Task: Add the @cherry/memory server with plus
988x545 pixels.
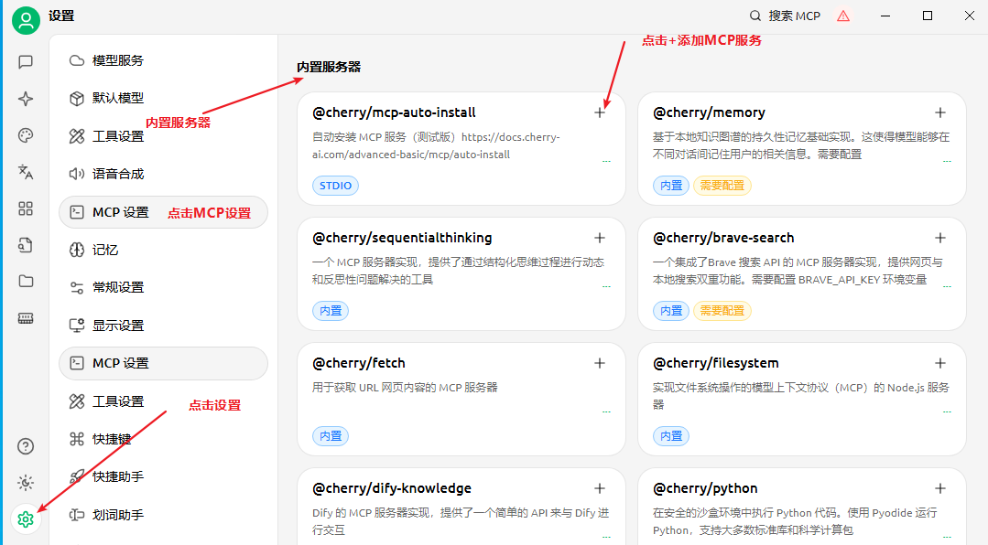Action: point(939,112)
